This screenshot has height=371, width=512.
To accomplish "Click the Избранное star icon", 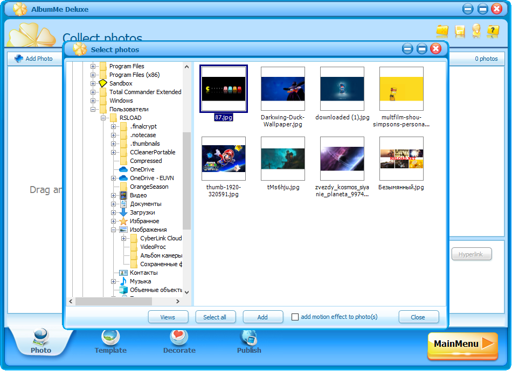I will [123, 221].
